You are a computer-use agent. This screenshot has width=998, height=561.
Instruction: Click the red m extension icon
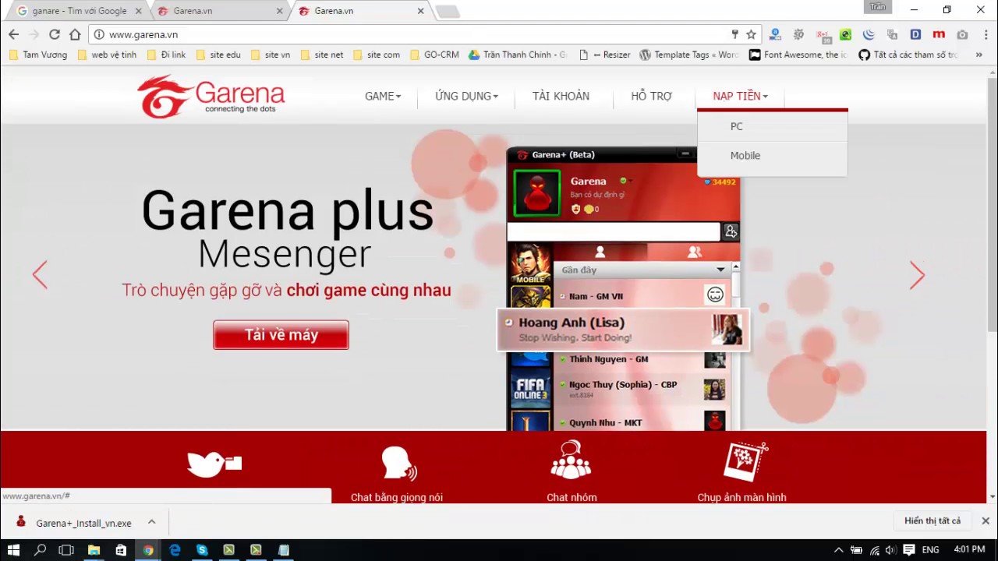(939, 34)
